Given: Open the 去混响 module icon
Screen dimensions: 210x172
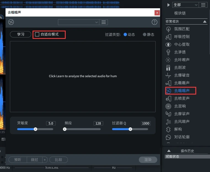Looking at the screenshot, I should point(168,106).
